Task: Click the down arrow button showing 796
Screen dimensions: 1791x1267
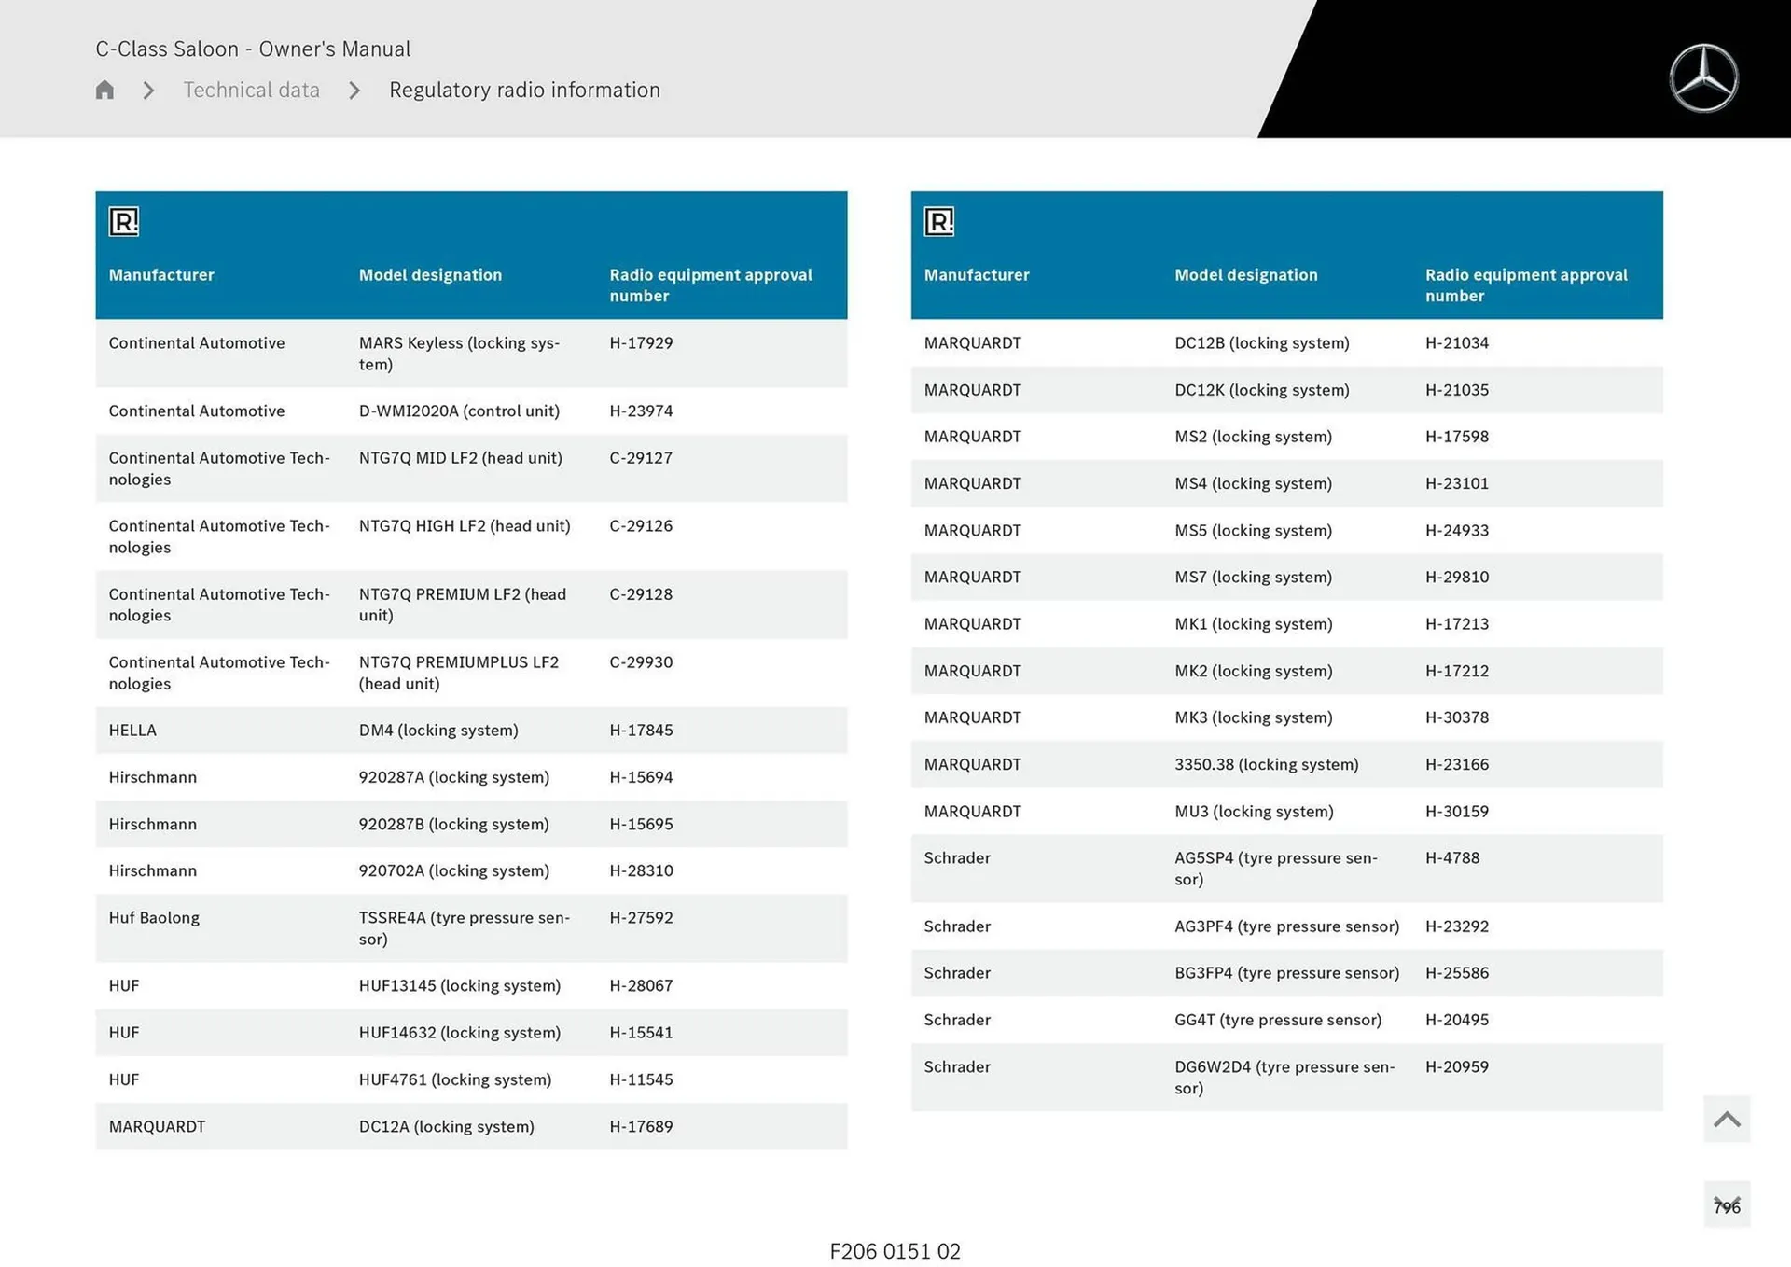Action: coord(1727,1205)
